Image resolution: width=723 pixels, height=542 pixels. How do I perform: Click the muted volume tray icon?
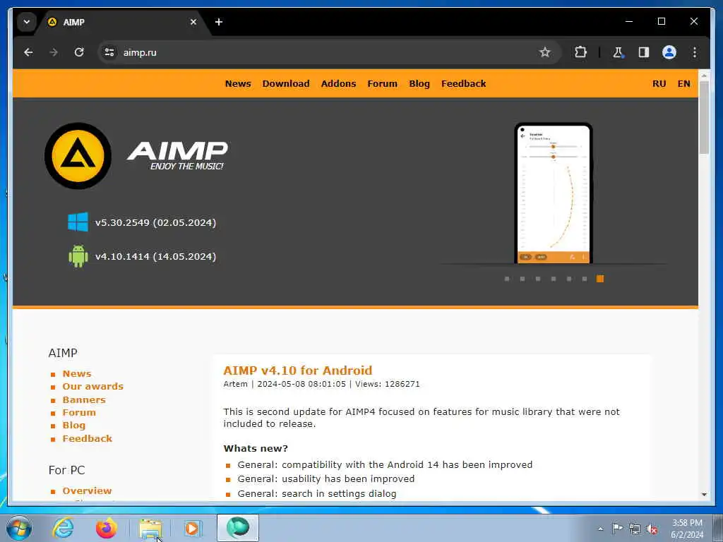coord(652,529)
